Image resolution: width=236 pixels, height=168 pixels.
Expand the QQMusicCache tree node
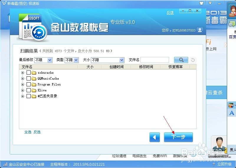point(23,78)
